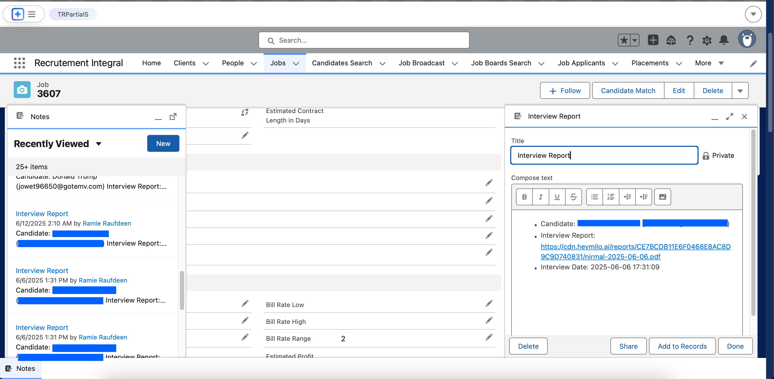Click the insert image icon
The height and width of the screenshot is (379, 774).
click(662, 197)
